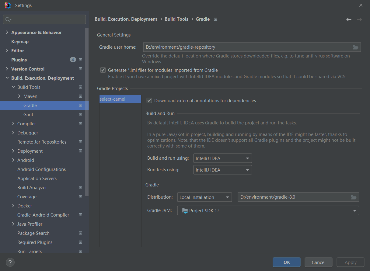Expand the Debugger node
Screen dimensions: 370x271
pos(13,133)
